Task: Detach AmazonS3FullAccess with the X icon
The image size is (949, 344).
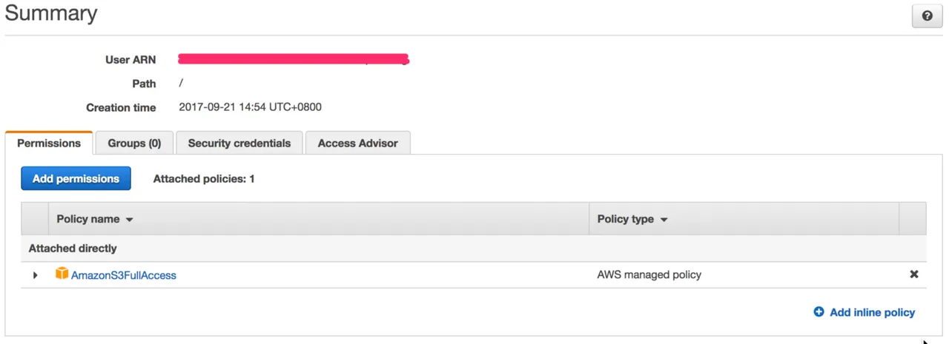Action: coord(914,274)
